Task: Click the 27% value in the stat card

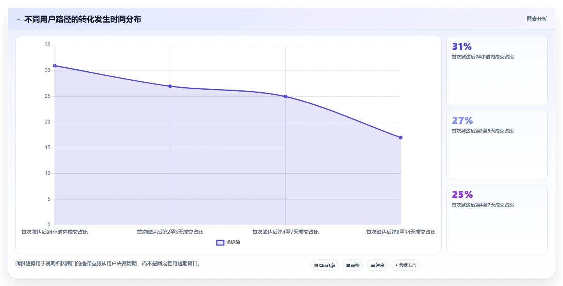Action: pyautogui.click(x=462, y=120)
